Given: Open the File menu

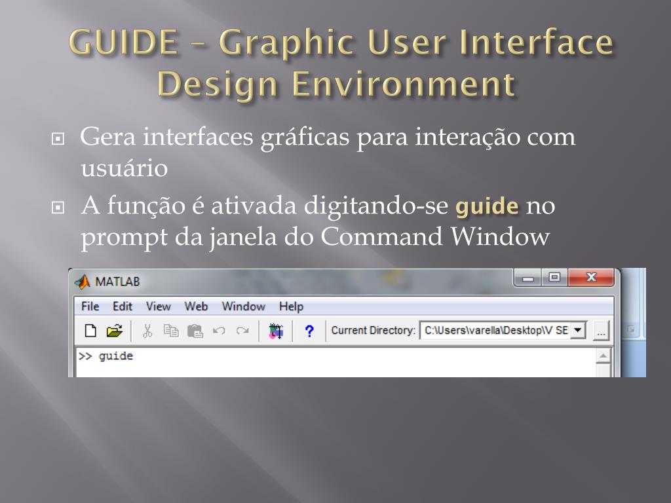Looking at the screenshot, I should pos(90,307).
